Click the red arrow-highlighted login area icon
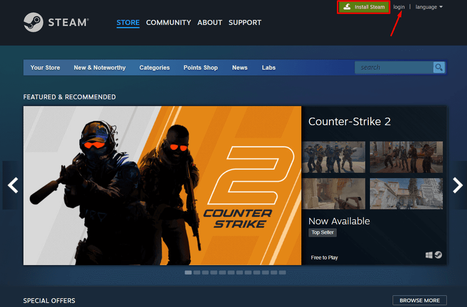 tap(399, 7)
